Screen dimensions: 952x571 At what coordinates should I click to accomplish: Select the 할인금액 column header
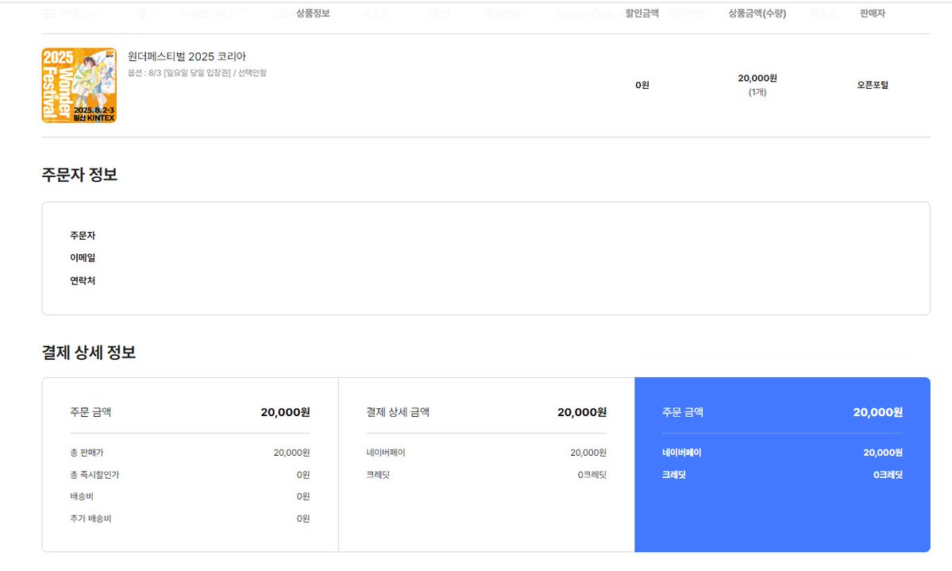642,14
